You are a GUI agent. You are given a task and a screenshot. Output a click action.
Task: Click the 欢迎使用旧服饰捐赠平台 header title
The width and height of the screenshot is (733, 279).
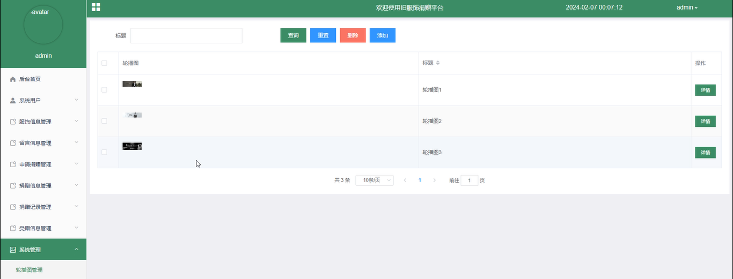[409, 8]
